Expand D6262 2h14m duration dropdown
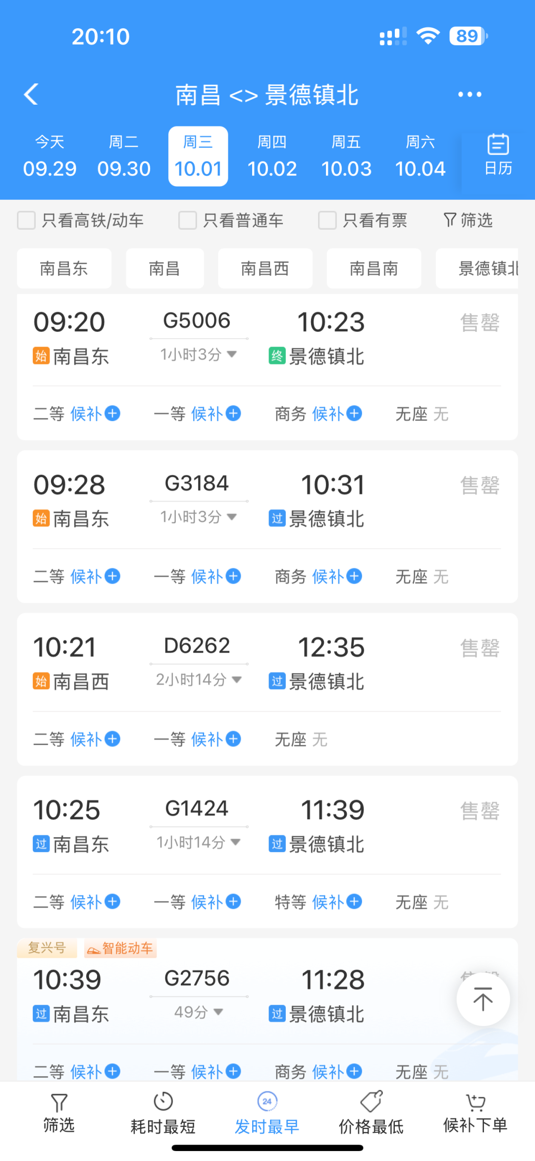 pos(237,679)
